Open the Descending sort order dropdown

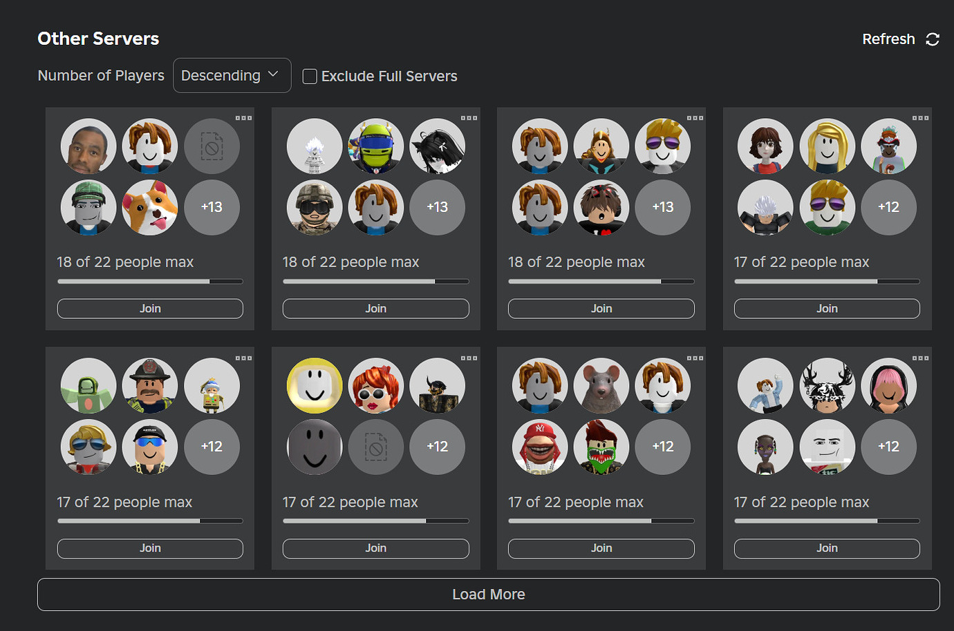click(x=232, y=75)
